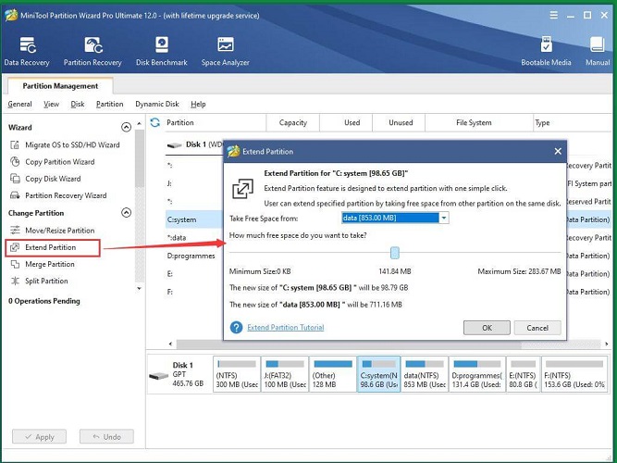
Task: Select the D:programmes partition row
Action: [x=194, y=256]
